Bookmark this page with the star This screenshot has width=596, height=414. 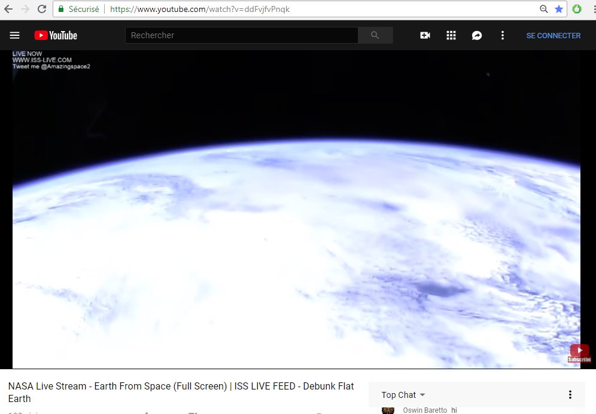pyautogui.click(x=559, y=9)
